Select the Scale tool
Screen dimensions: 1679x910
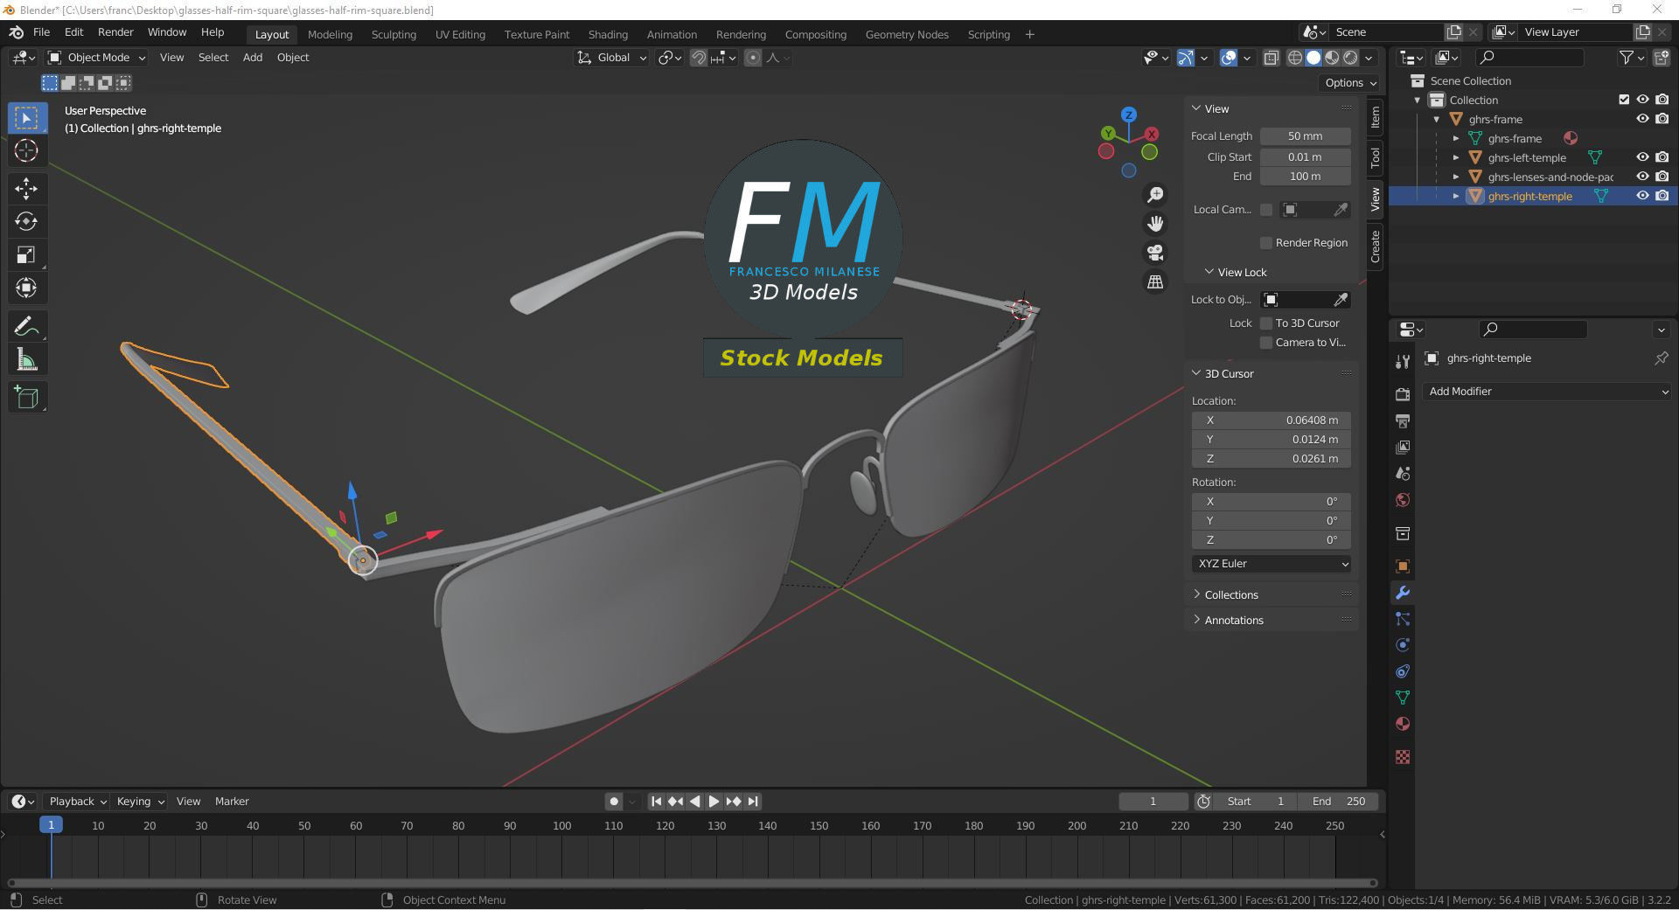coord(26,254)
